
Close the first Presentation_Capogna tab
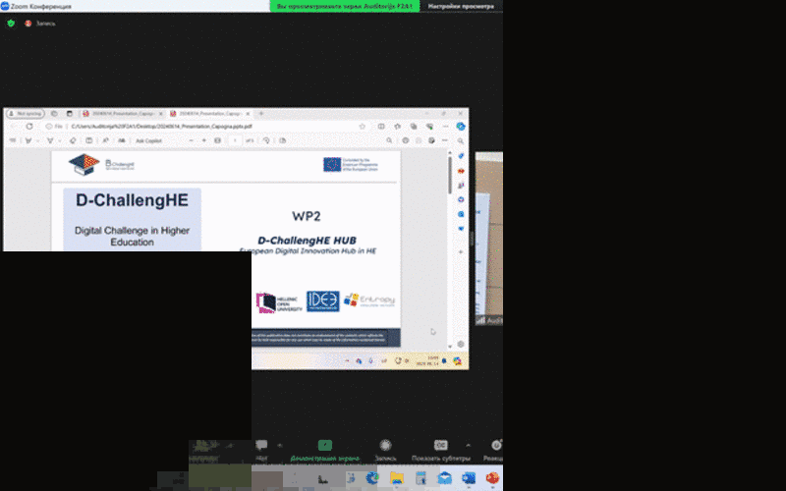coord(161,114)
